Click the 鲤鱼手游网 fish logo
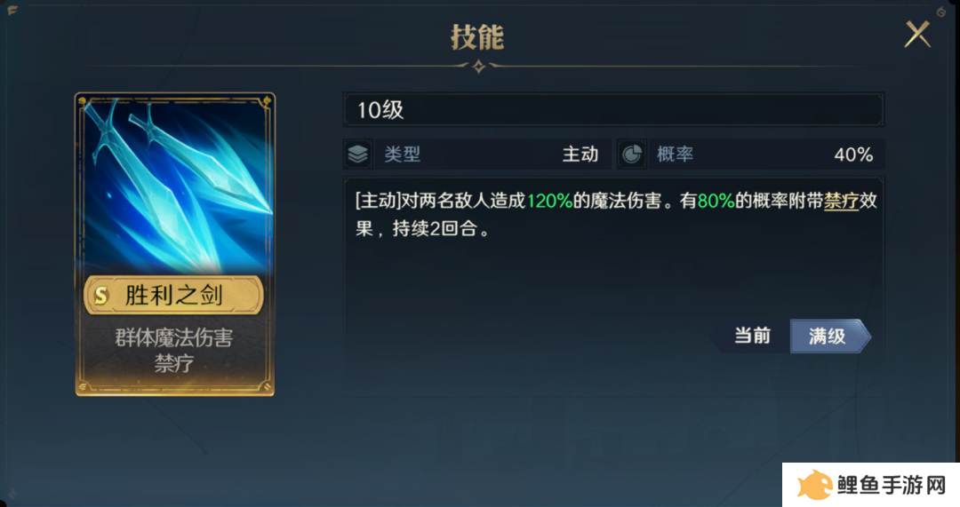The width and height of the screenshot is (960, 507). click(814, 486)
